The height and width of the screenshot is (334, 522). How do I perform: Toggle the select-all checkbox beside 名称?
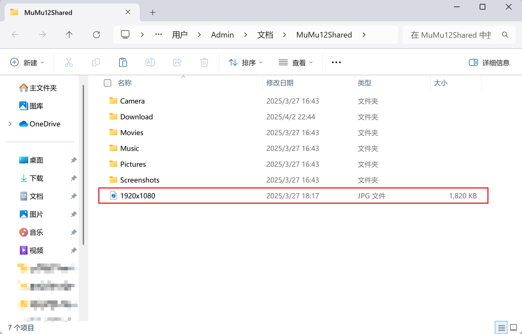tap(108, 83)
